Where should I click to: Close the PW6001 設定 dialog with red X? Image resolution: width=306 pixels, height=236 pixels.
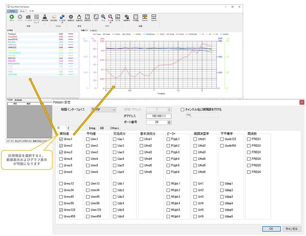(x=302, y=102)
